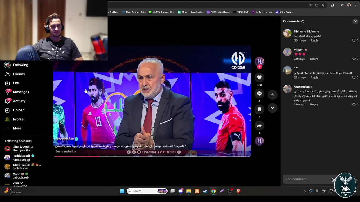This screenshot has width=360, height=202.
Task: Open the Meta Business Suite bookmark
Action: click(x=134, y=12)
